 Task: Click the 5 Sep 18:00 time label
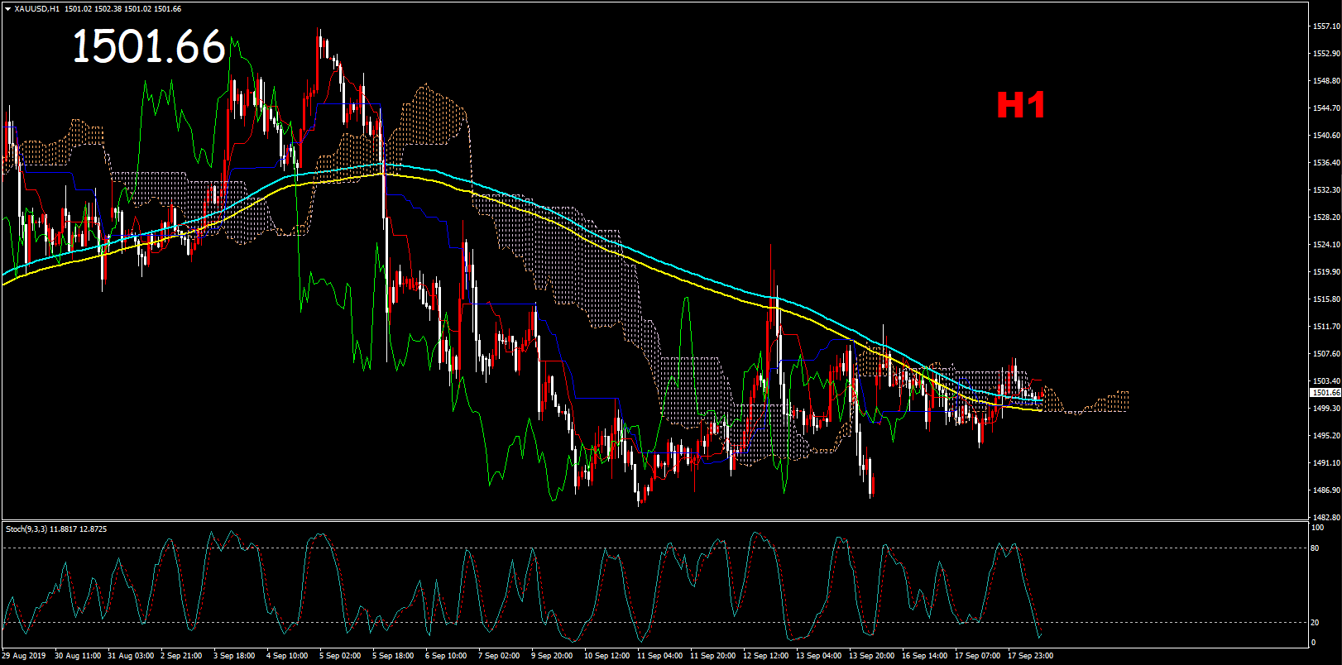[393, 656]
